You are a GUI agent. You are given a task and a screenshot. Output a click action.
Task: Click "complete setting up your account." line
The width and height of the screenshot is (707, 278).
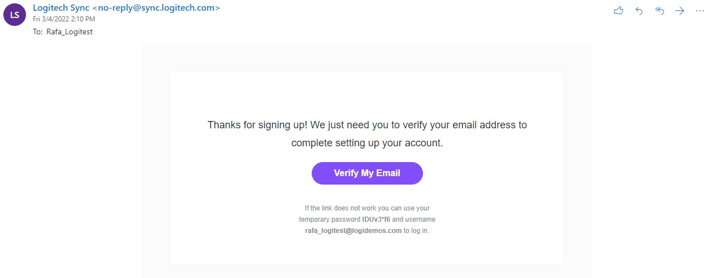click(x=367, y=143)
